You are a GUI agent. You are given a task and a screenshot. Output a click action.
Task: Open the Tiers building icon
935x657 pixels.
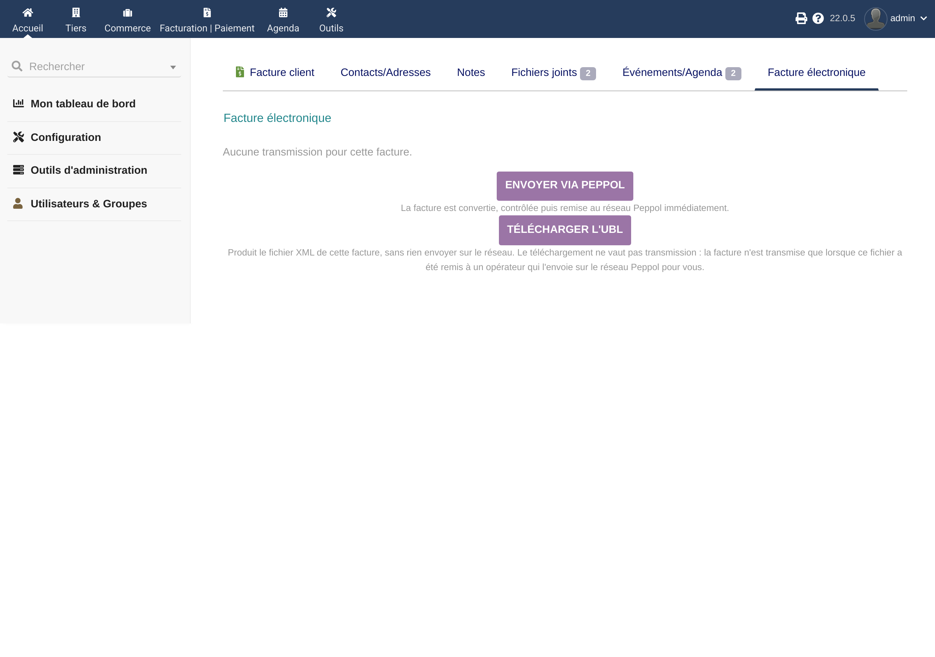[x=76, y=13]
